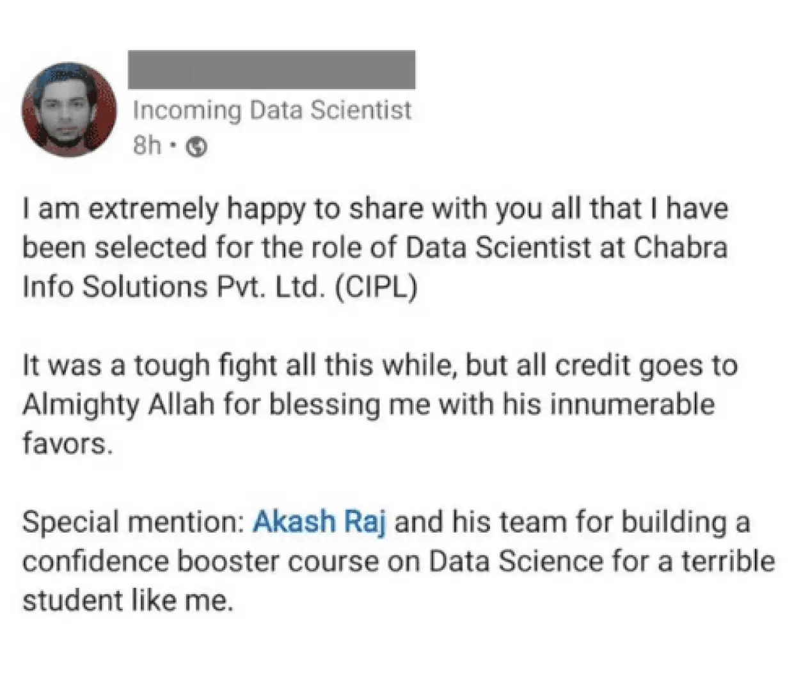
Task: Click the "Incoming Data Scientist" headline
Action: click(x=272, y=111)
